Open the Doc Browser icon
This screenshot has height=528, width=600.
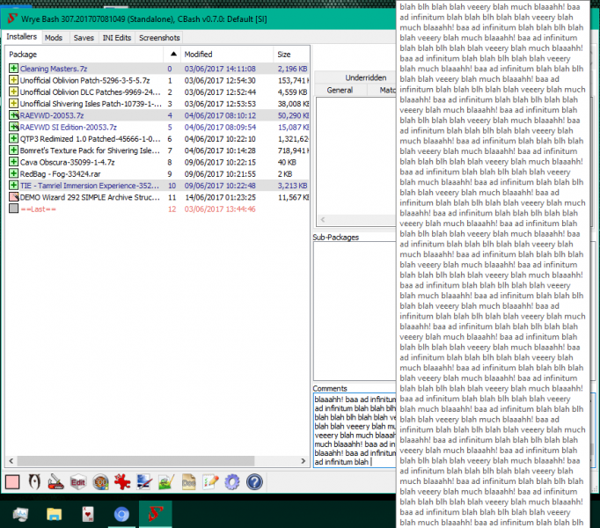coord(188,482)
